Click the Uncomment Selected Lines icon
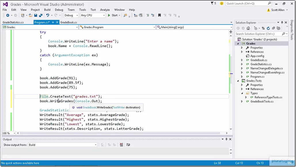The height and width of the screenshot is (167, 296). pos(153,15)
